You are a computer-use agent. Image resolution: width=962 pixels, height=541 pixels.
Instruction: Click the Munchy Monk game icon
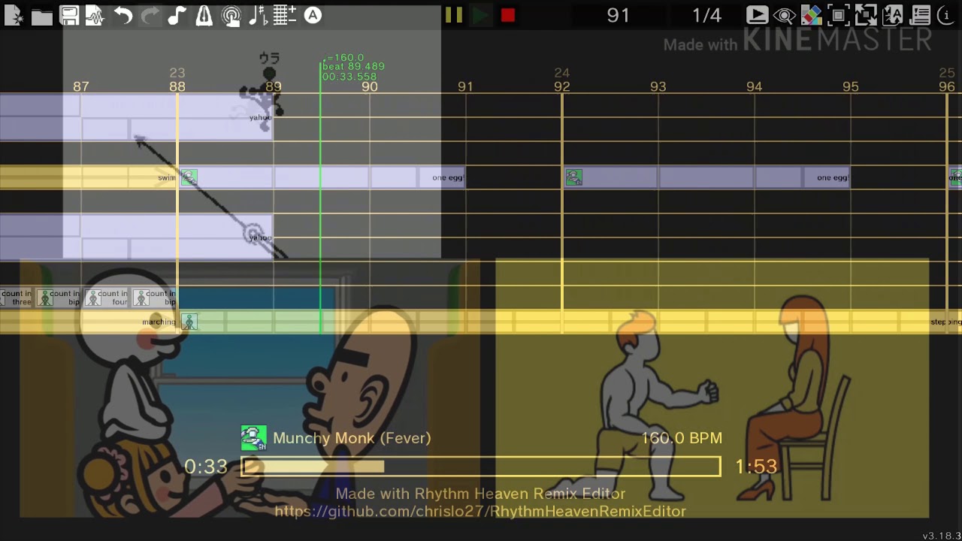click(253, 438)
